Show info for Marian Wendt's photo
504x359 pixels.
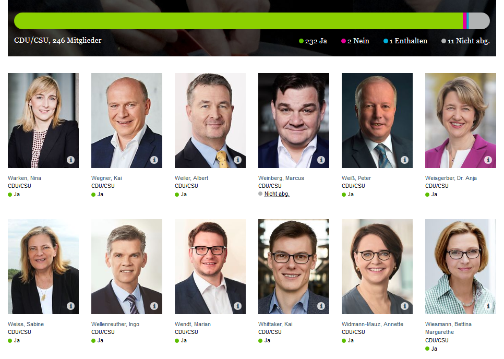point(237,306)
